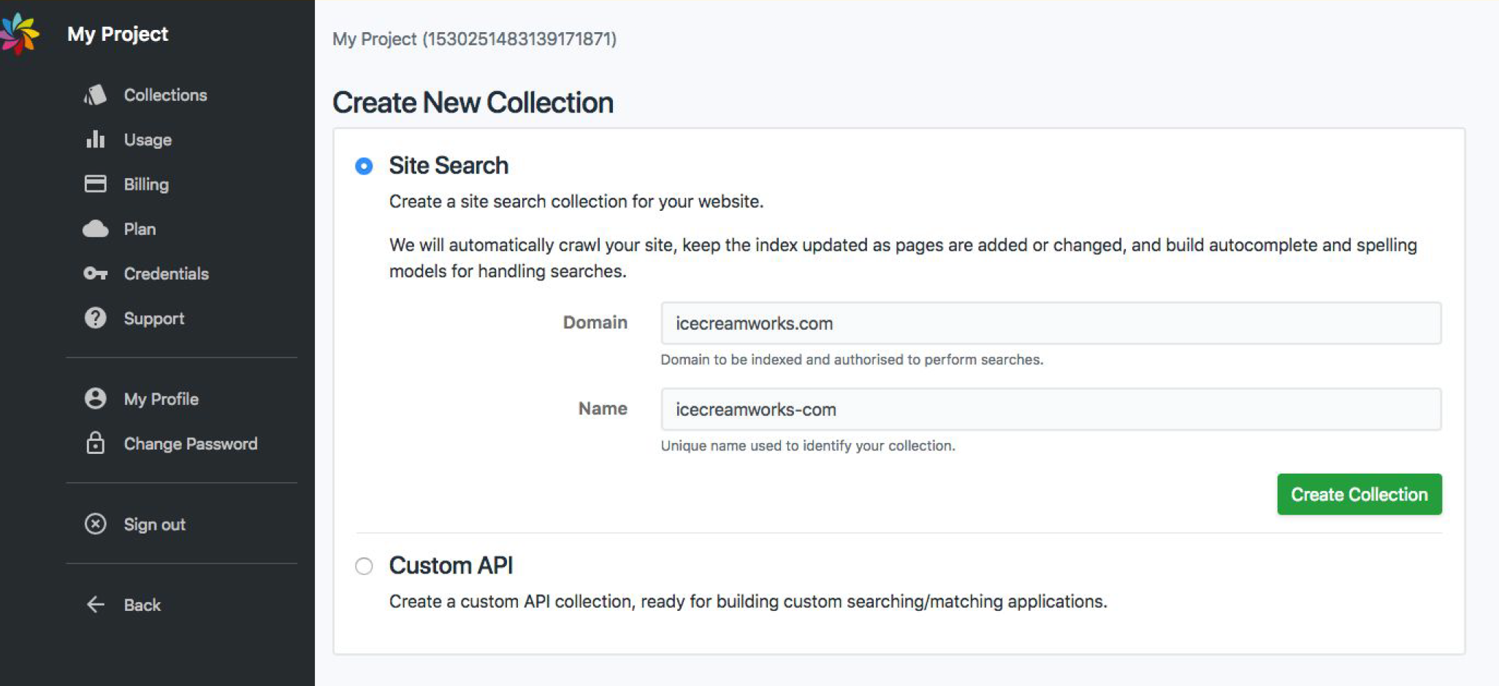
Task: Open the Billing section
Action: click(146, 184)
